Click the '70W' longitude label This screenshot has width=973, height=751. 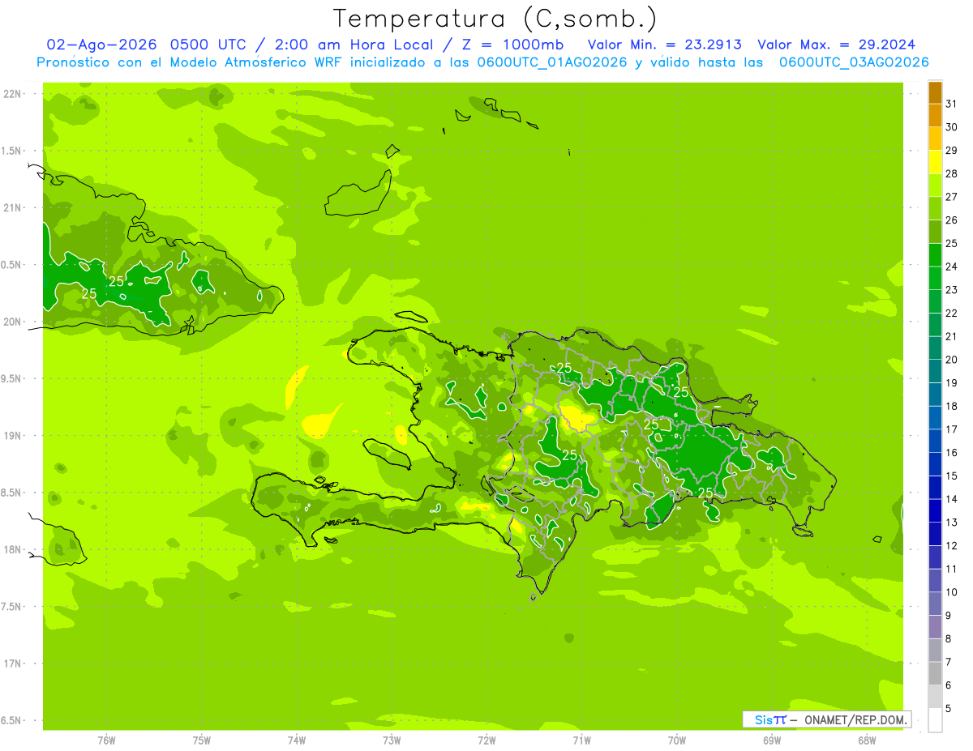(x=677, y=740)
